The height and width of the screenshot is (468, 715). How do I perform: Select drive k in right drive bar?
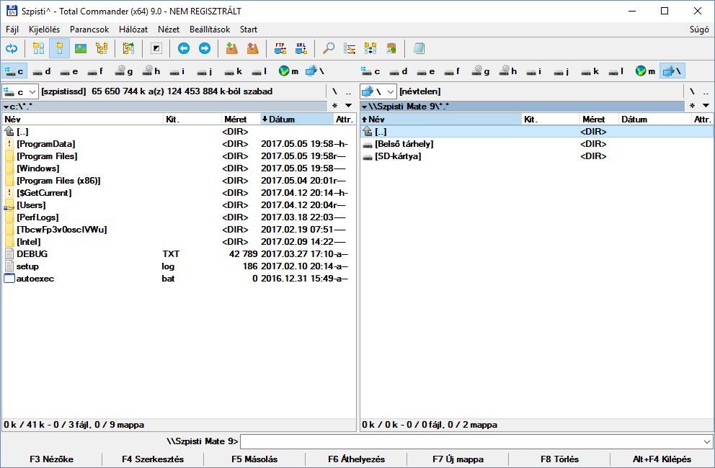coord(590,71)
